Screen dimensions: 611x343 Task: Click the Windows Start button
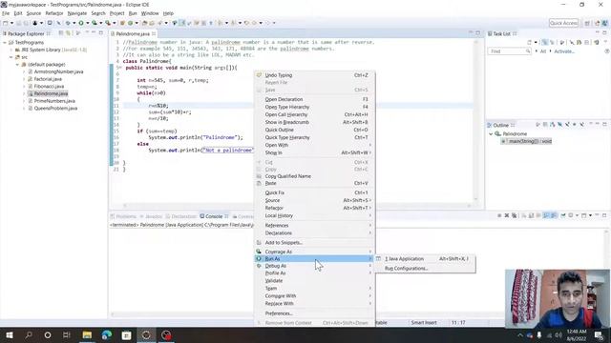coord(10,335)
